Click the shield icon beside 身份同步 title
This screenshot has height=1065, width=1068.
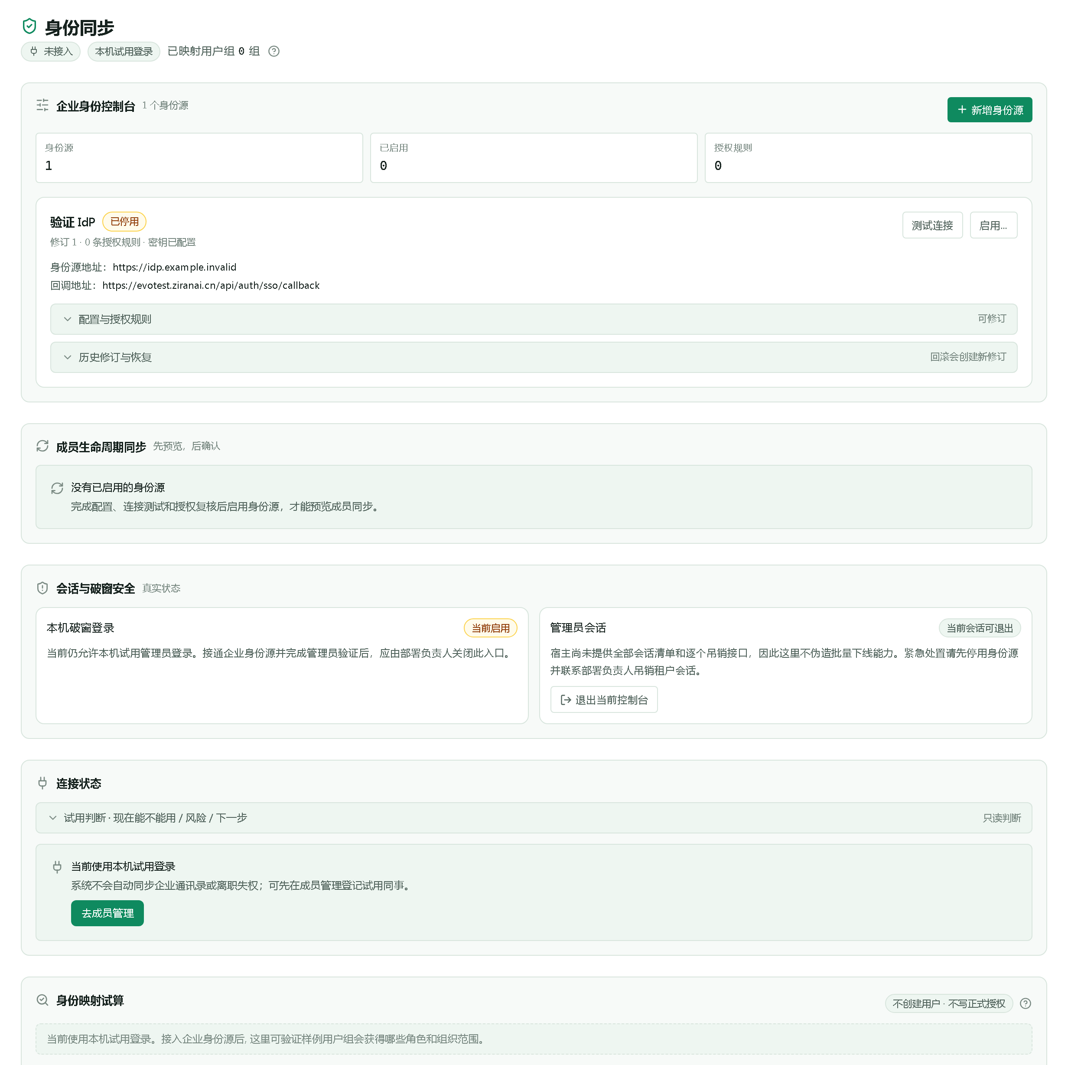pos(29,26)
